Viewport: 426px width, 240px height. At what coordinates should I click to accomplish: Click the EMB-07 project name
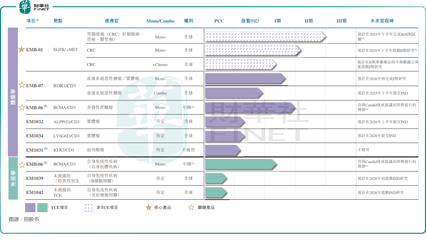[34, 86]
